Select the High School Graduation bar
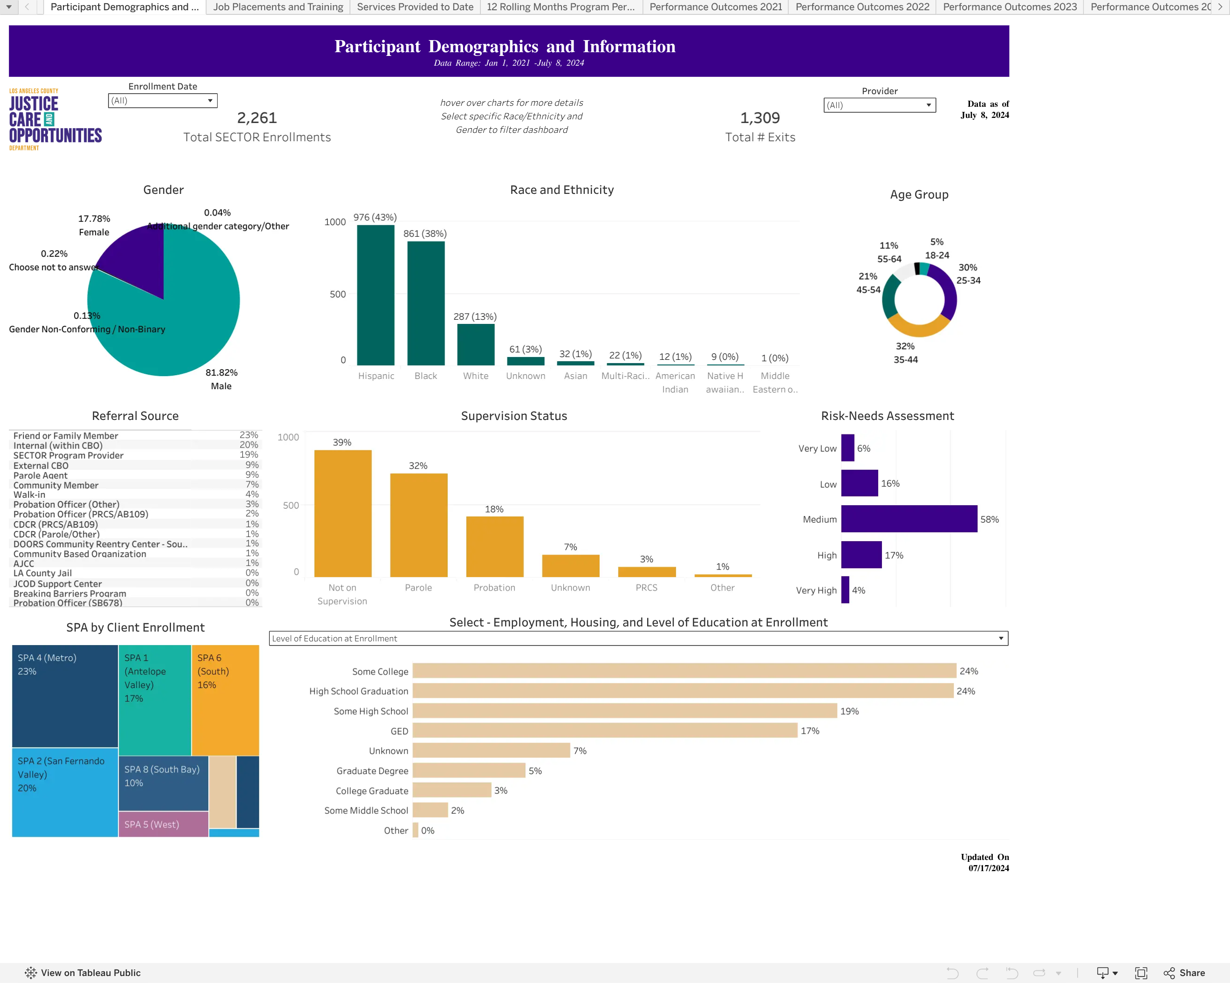Screen dimensions: 1230x983 point(683,691)
